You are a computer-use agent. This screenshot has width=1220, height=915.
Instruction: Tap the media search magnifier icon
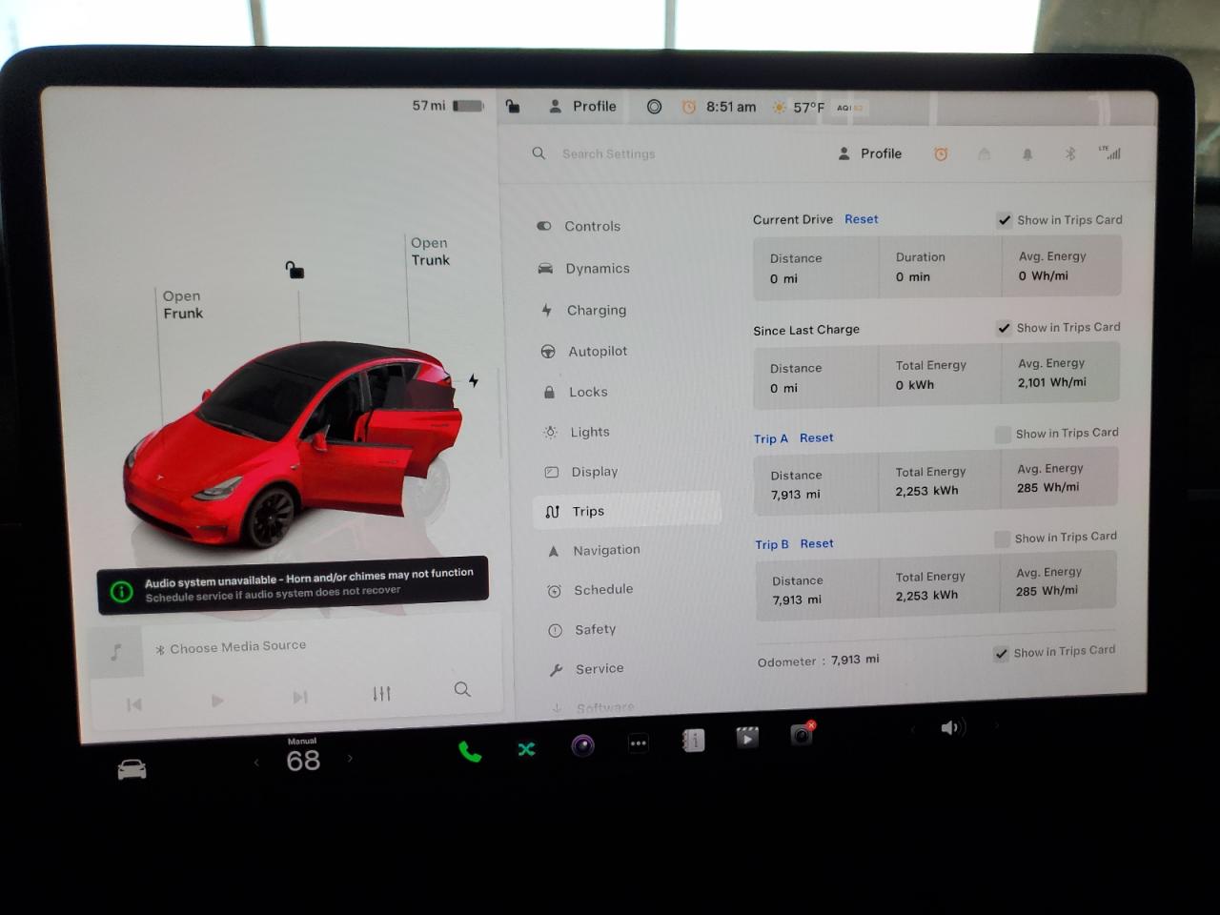462,689
